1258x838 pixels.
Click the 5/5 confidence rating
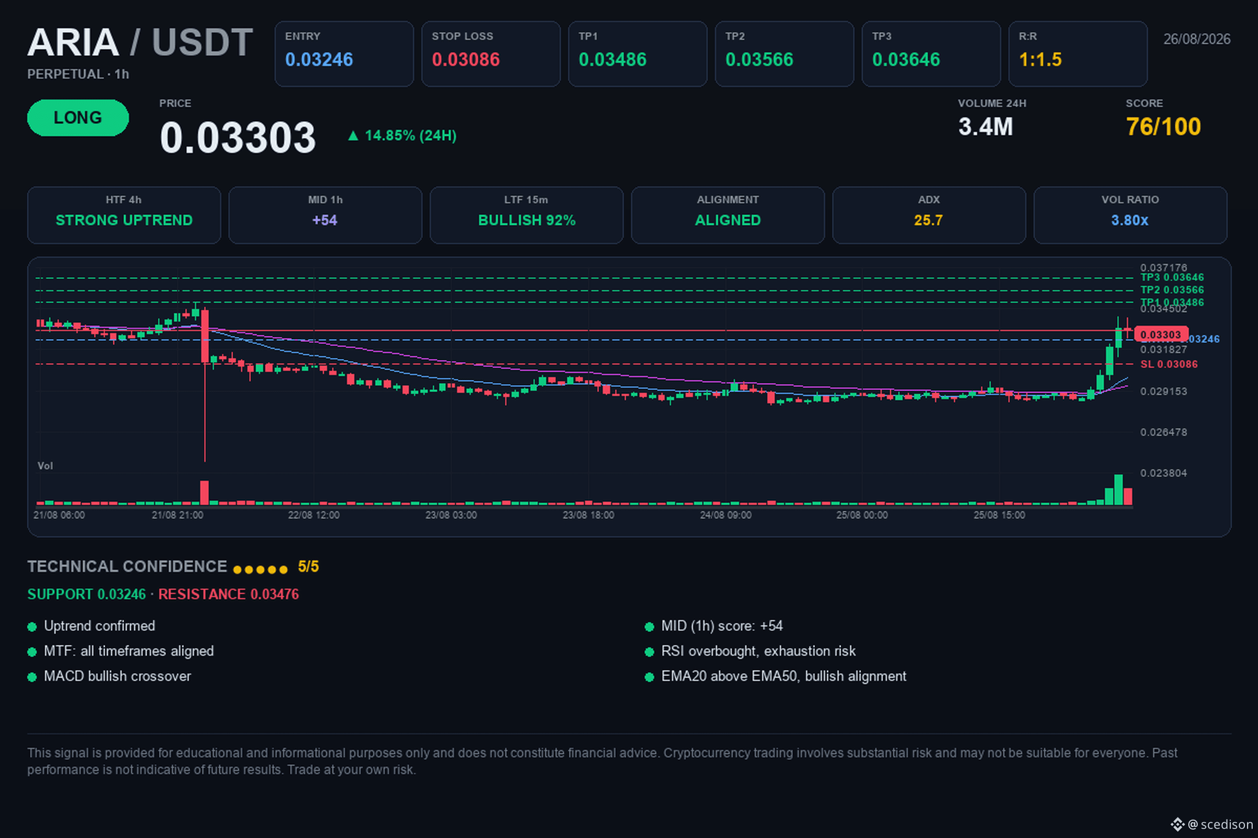[309, 567]
